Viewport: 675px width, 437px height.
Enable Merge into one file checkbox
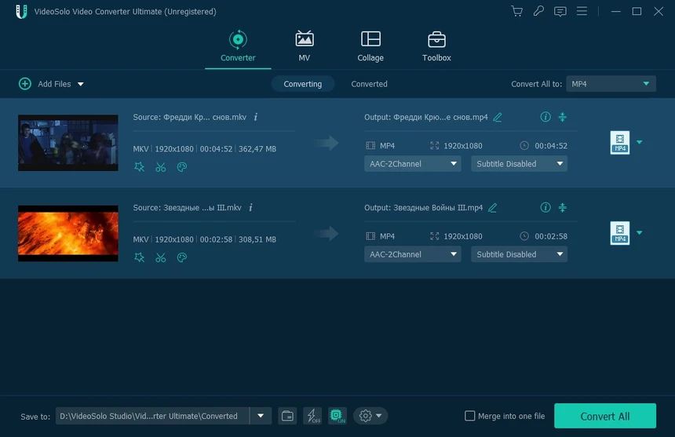click(469, 416)
